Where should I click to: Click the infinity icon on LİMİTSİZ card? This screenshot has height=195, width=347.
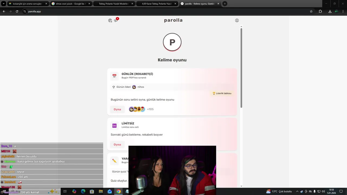click(114, 126)
